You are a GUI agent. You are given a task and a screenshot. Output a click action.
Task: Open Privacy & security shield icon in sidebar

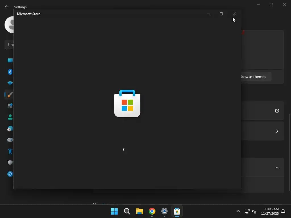10,163
